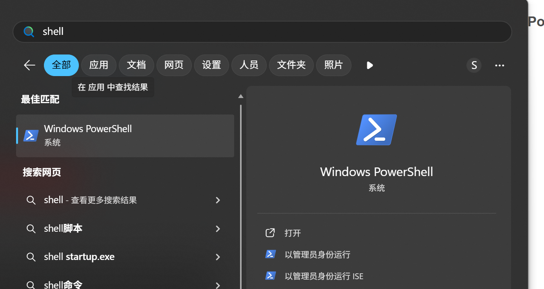Switch to the 网页 filter tab
The width and height of the screenshot is (544, 289).
coord(174,65)
